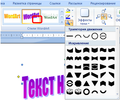Select the Inflate Top warp shape
The height and width of the screenshot is (100, 120).
click(x=70, y=67)
